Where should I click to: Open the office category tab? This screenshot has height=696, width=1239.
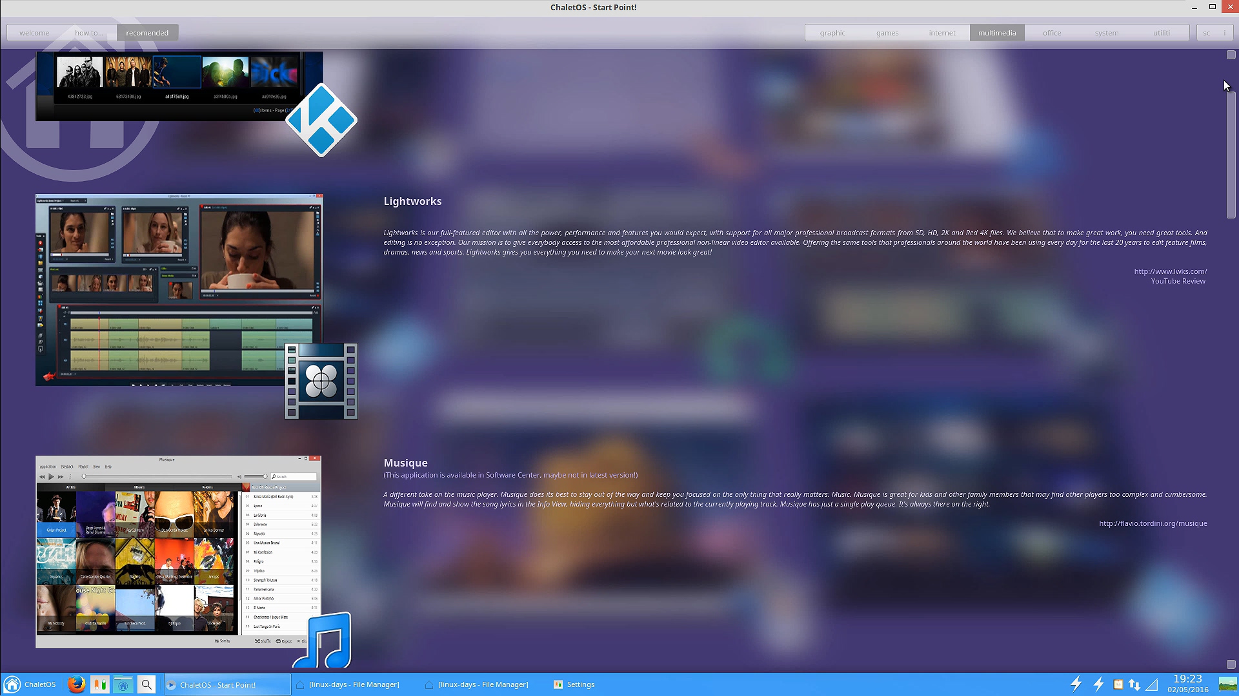pyautogui.click(x=1052, y=33)
